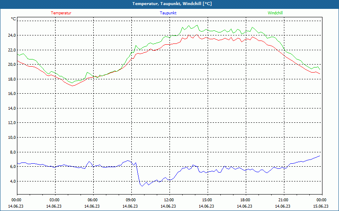Viewport: 339px width, 211px height.
Task: Click the 03:00 time axis label
Action: click(55, 200)
